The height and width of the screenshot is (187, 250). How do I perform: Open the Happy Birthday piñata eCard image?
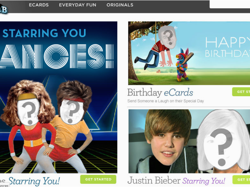(189, 53)
